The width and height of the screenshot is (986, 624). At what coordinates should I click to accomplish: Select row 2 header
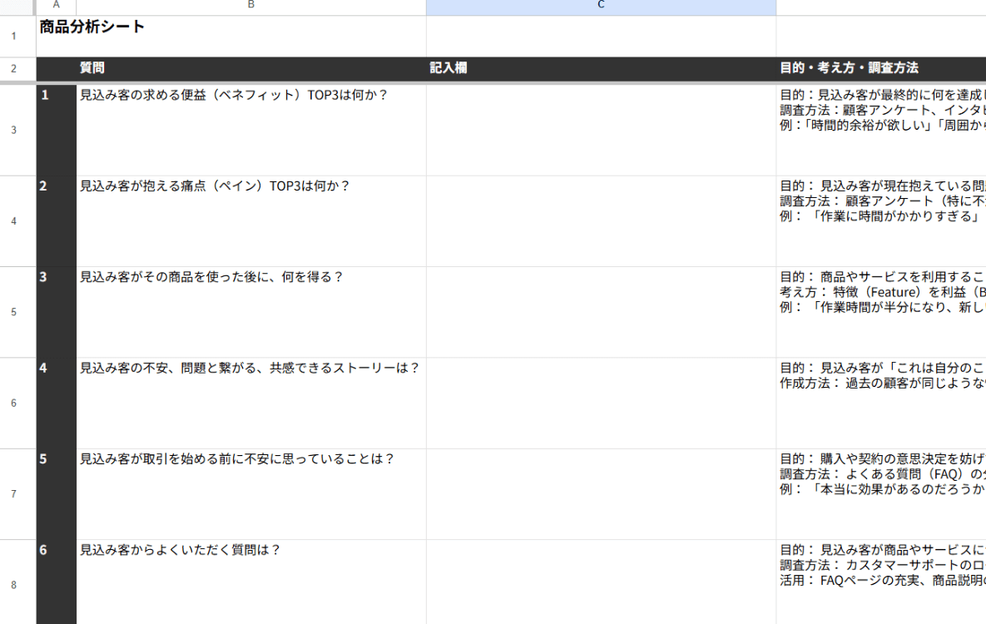click(x=13, y=68)
